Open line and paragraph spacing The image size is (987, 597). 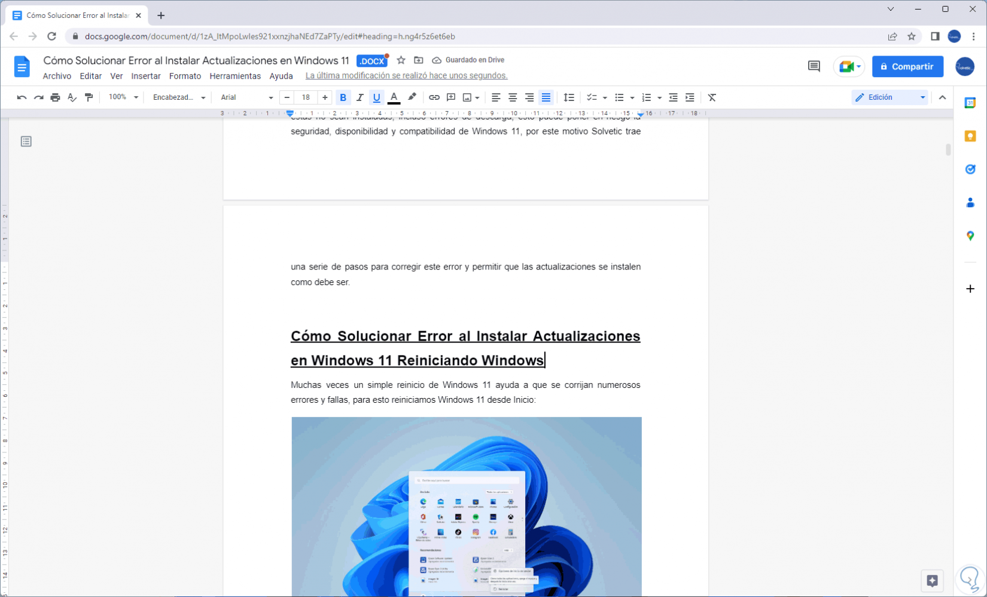[x=569, y=97]
